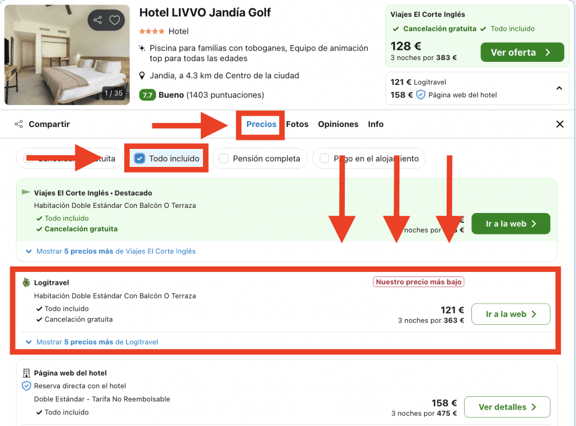
Task: Collapse the price list chevron beside Logitravel
Action: [559, 88]
